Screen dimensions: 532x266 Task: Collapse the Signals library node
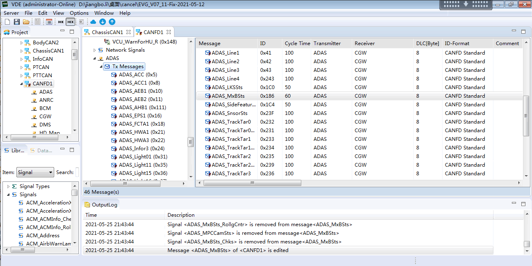pos(9,195)
